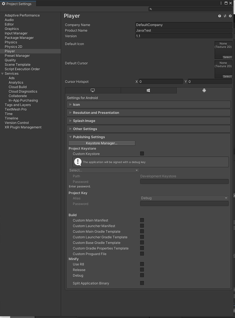Viewport: 235px width, 318px height.
Task: Select the Windows Store platform icon
Action: coord(148,90)
